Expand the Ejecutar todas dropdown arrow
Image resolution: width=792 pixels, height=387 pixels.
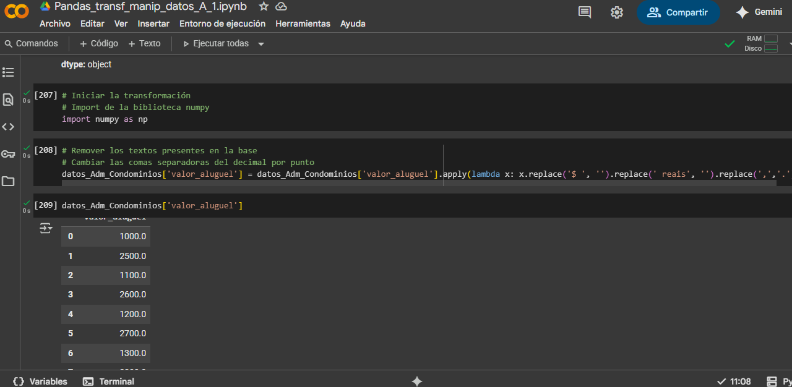click(260, 44)
